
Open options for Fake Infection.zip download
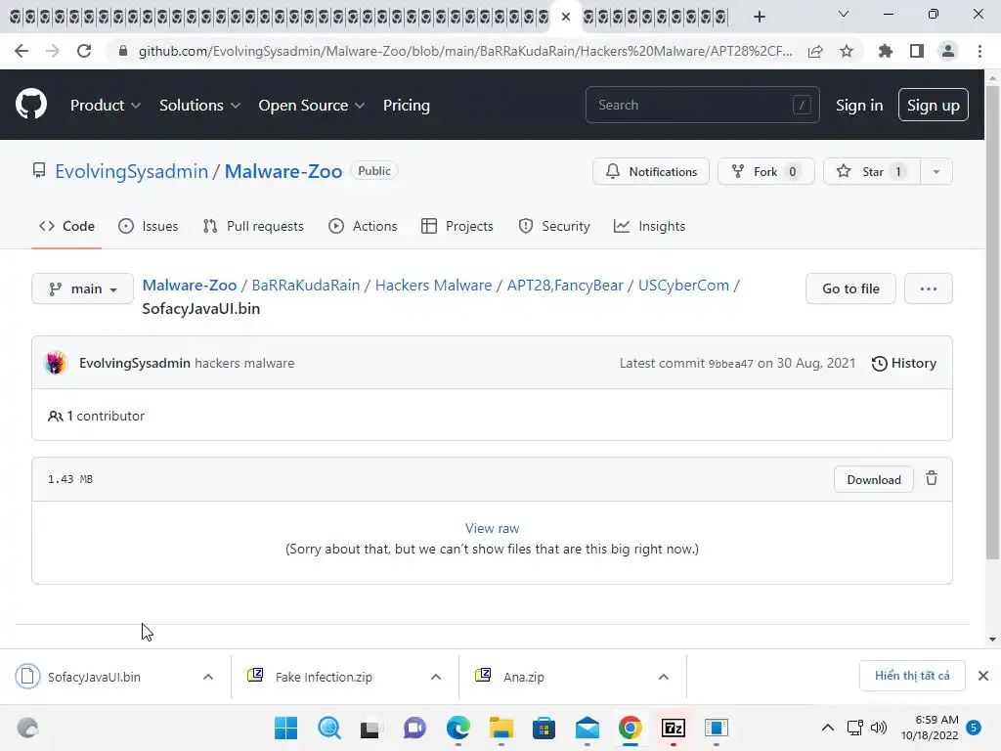(x=436, y=677)
